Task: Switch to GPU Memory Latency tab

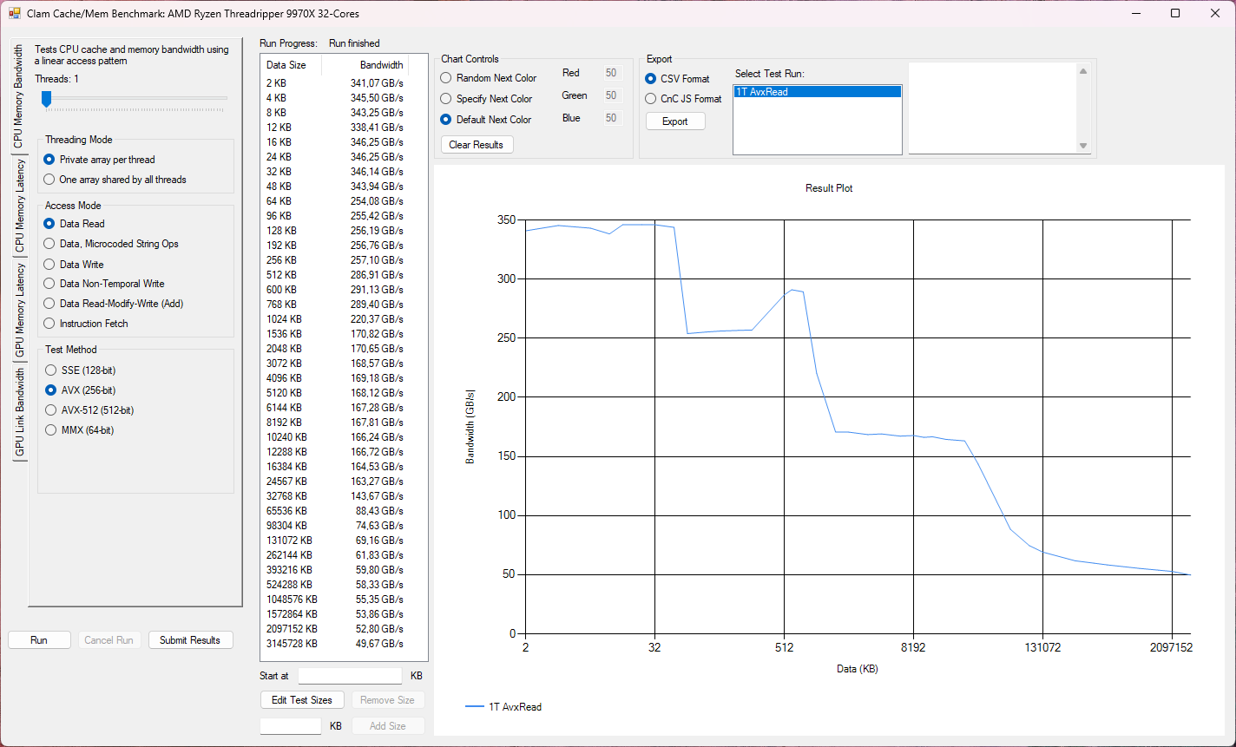Action: click(x=18, y=311)
